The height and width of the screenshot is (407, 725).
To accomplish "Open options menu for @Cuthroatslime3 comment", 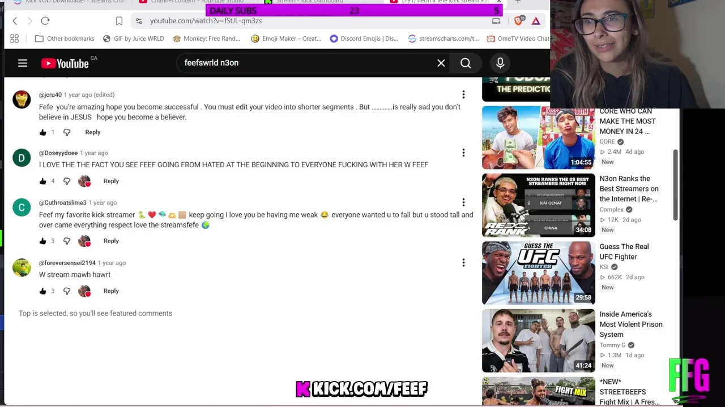I will tap(463, 202).
